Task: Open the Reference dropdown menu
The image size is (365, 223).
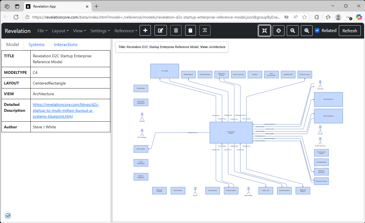Action: tap(126, 31)
